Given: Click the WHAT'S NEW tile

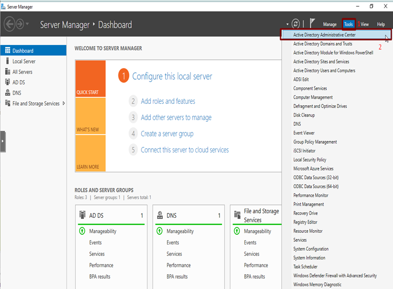Looking at the screenshot, I should tap(90, 116).
